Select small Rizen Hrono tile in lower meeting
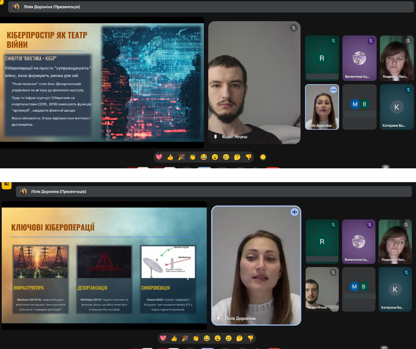 322,289
